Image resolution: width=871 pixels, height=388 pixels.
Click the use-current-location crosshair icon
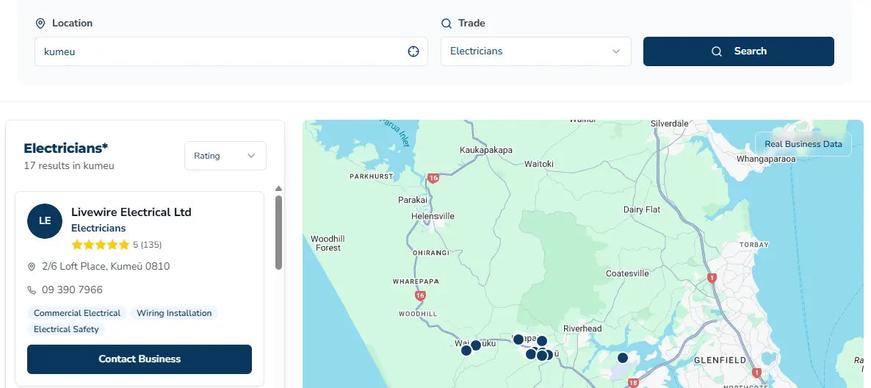click(413, 51)
